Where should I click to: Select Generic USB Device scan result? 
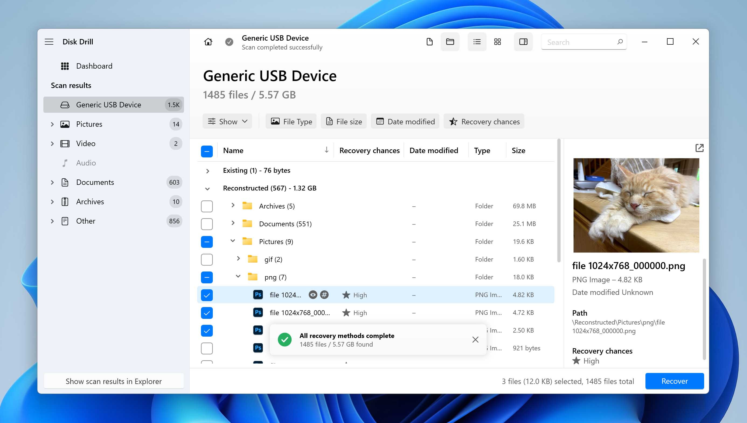[x=114, y=105]
